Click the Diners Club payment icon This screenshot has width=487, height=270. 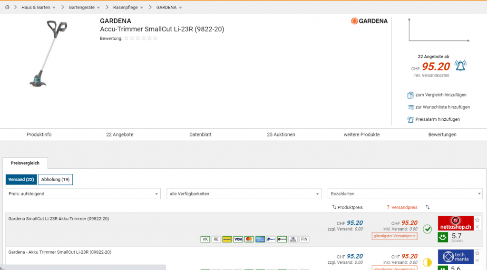293,239
